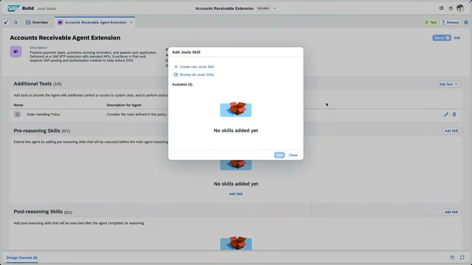This screenshot has width=472, height=265.
Task: Click the purple agent icon beside Description
Action: [x=15, y=51]
